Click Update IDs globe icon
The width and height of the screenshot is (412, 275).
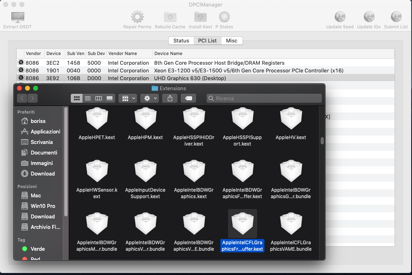pyautogui.click(x=369, y=17)
